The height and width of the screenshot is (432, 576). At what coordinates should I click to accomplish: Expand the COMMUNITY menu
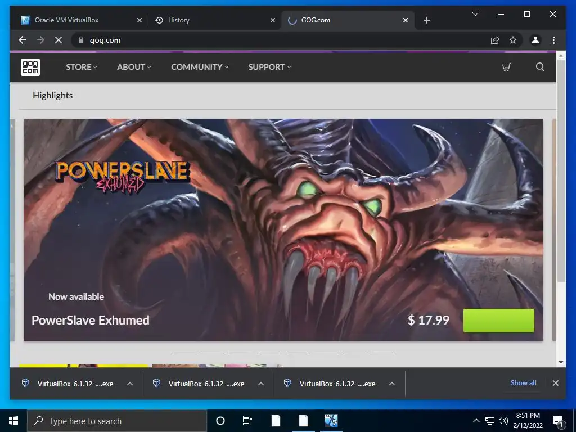tap(200, 67)
